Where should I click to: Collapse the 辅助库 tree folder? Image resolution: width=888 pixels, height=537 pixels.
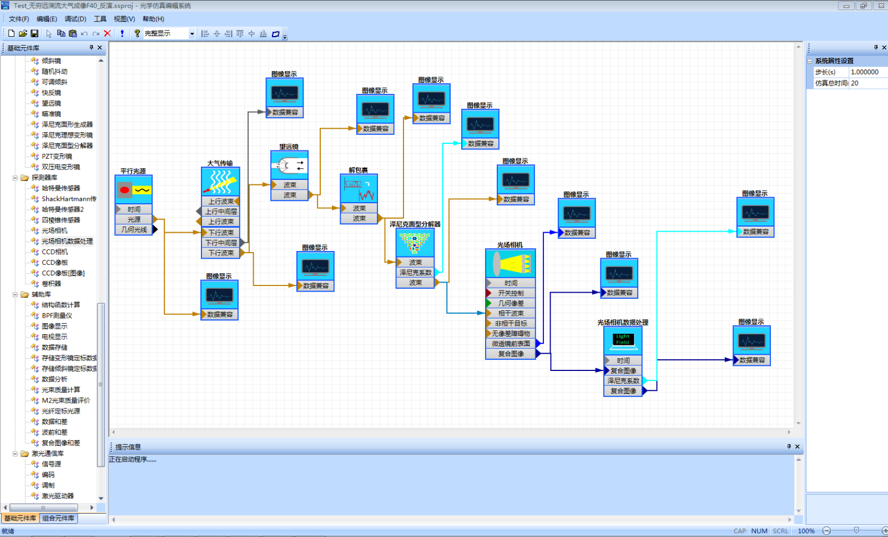[x=15, y=294]
